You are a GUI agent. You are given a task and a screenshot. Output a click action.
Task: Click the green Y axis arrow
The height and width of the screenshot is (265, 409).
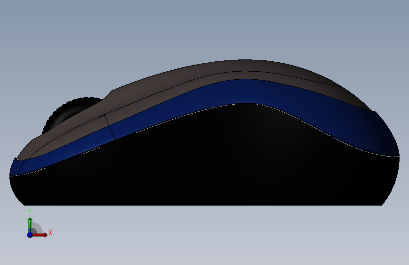[x=30, y=224]
